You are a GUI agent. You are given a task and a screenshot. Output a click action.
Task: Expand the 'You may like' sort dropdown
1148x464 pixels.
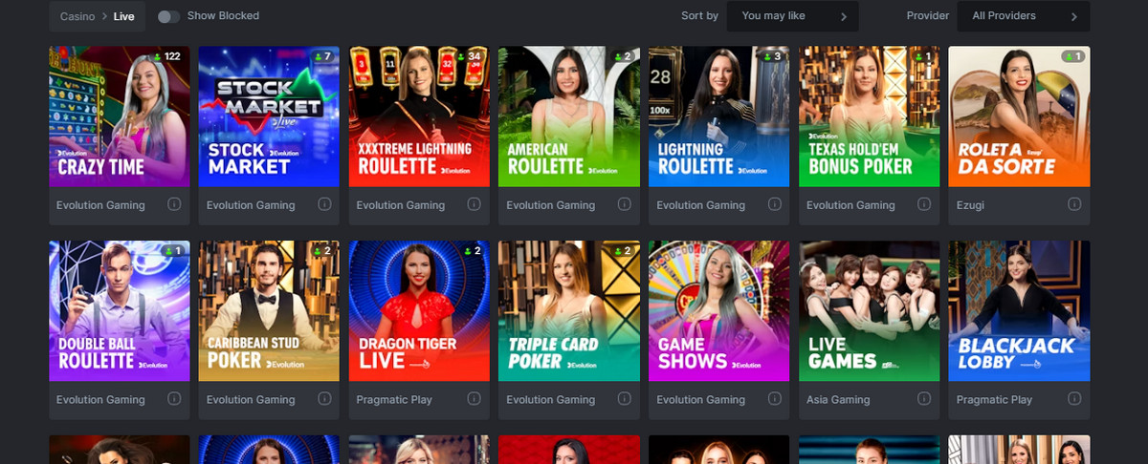[x=792, y=16]
